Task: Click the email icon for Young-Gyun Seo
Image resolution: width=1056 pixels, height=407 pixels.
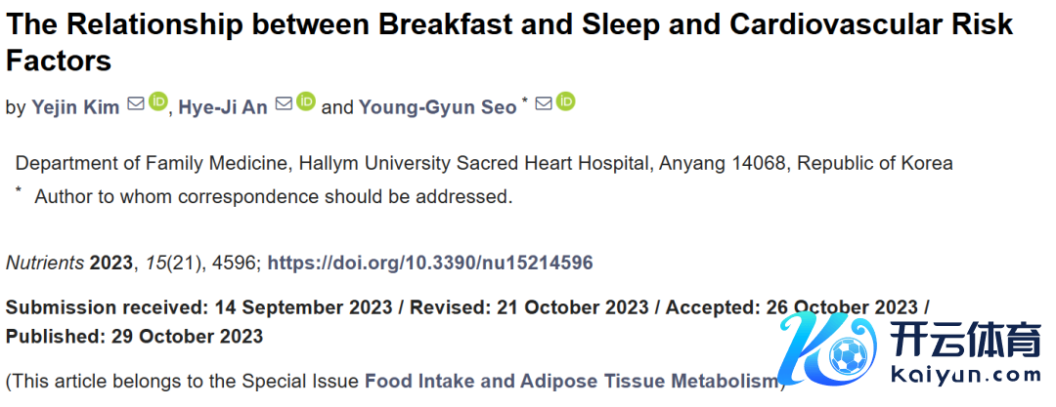Action: [x=544, y=102]
